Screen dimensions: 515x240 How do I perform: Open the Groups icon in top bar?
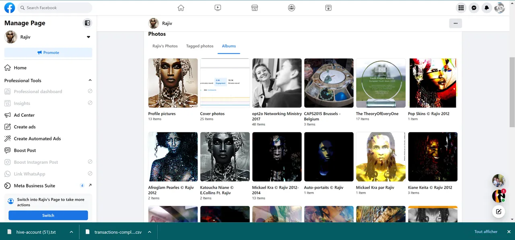[x=291, y=8]
